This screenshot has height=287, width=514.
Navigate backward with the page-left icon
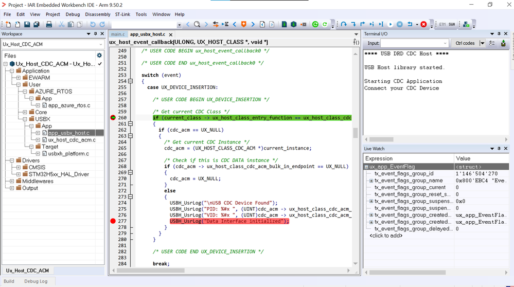coord(262,24)
